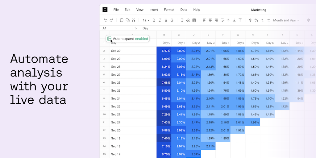316x158 pixels.
Task: Click the Auto-expand enabled badge
Action: point(128,39)
